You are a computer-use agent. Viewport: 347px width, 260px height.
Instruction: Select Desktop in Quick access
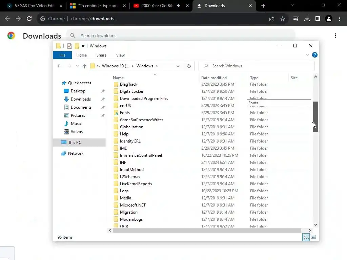click(78, 91)
